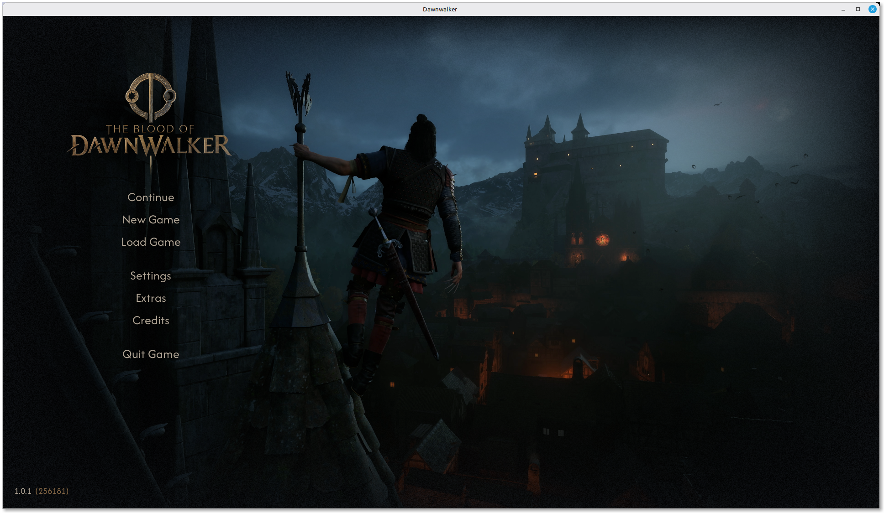Close the Dawnwalker window
This screenshot has height=513, width=884.
point(872,9)
